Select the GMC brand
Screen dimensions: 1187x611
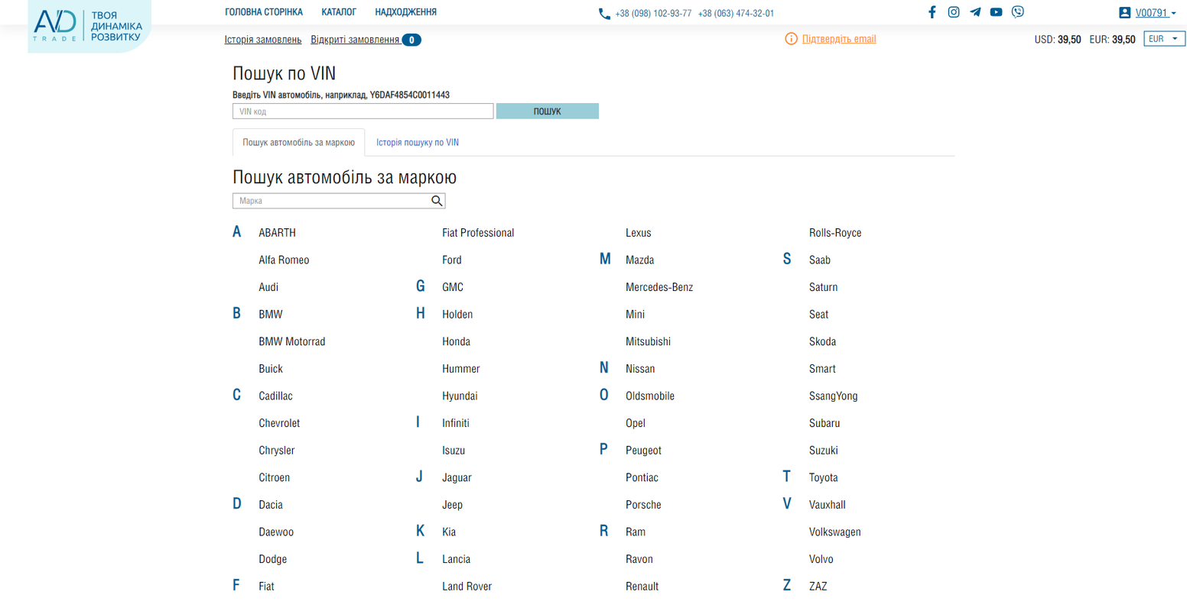tap(453, 287)
